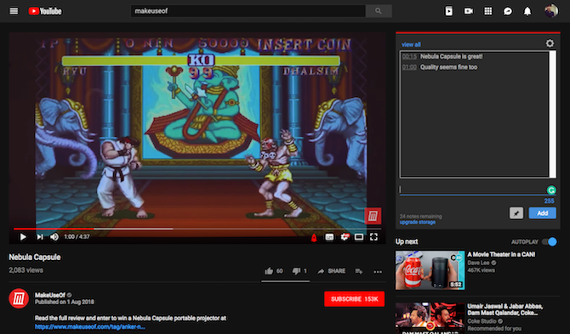Click the Coke Studio channel name
Screen dimensions: 570x334
482,321
